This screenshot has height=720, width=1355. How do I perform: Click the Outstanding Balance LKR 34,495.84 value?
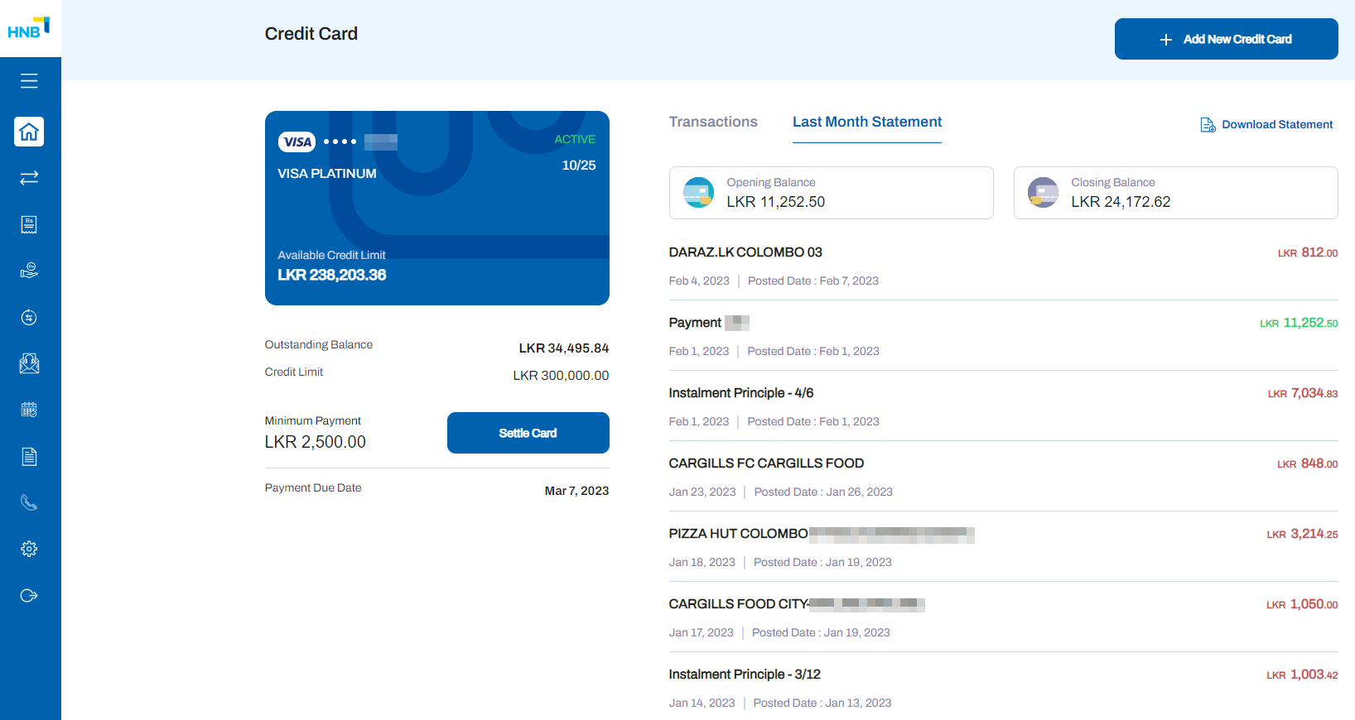tap(564, 348)
